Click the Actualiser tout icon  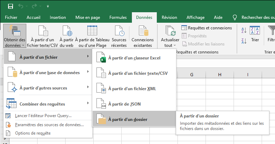(x=170, y=31)
